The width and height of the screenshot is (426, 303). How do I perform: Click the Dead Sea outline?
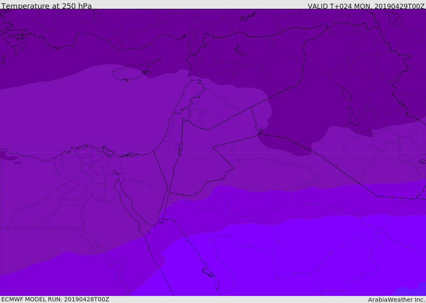tap(181, 147)
